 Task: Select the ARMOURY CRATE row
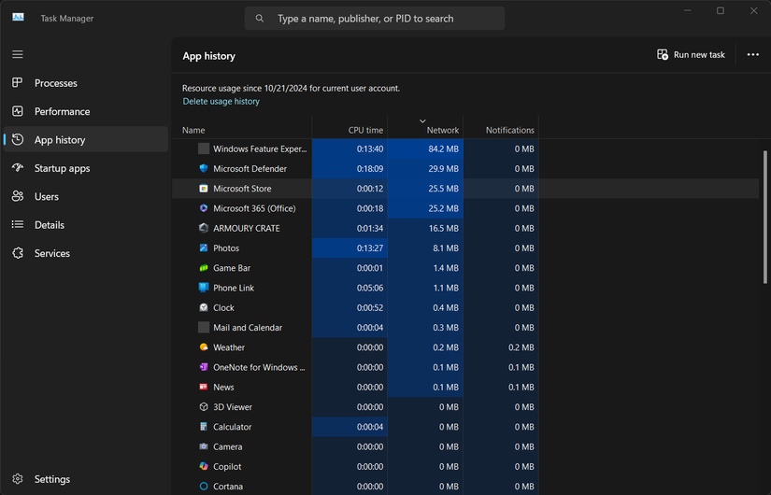click(247, 228)
